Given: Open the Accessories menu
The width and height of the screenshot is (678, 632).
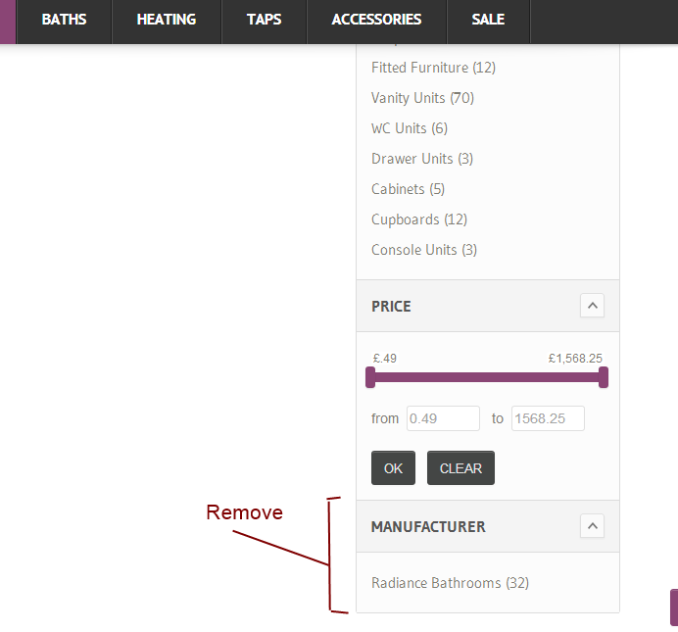Looking at the screenshot, I should (376, 20).
